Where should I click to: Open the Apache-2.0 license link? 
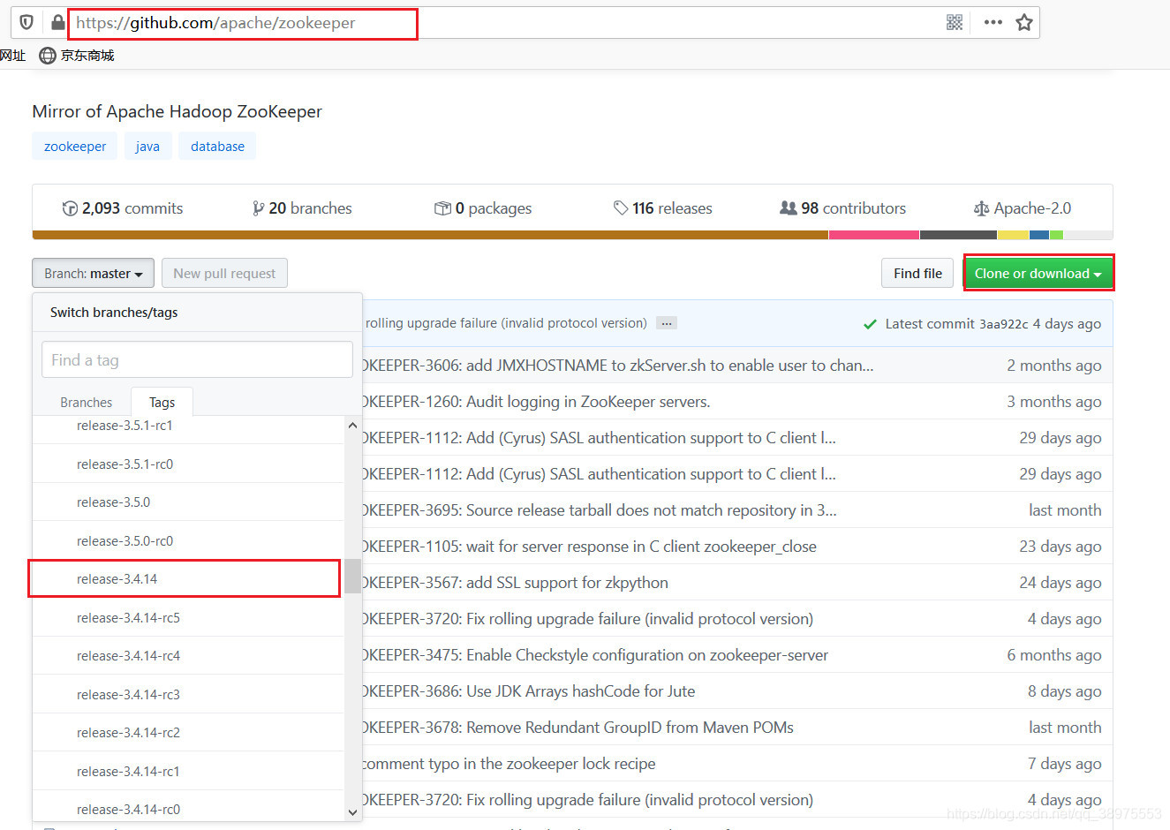[x=1023, y=208]
